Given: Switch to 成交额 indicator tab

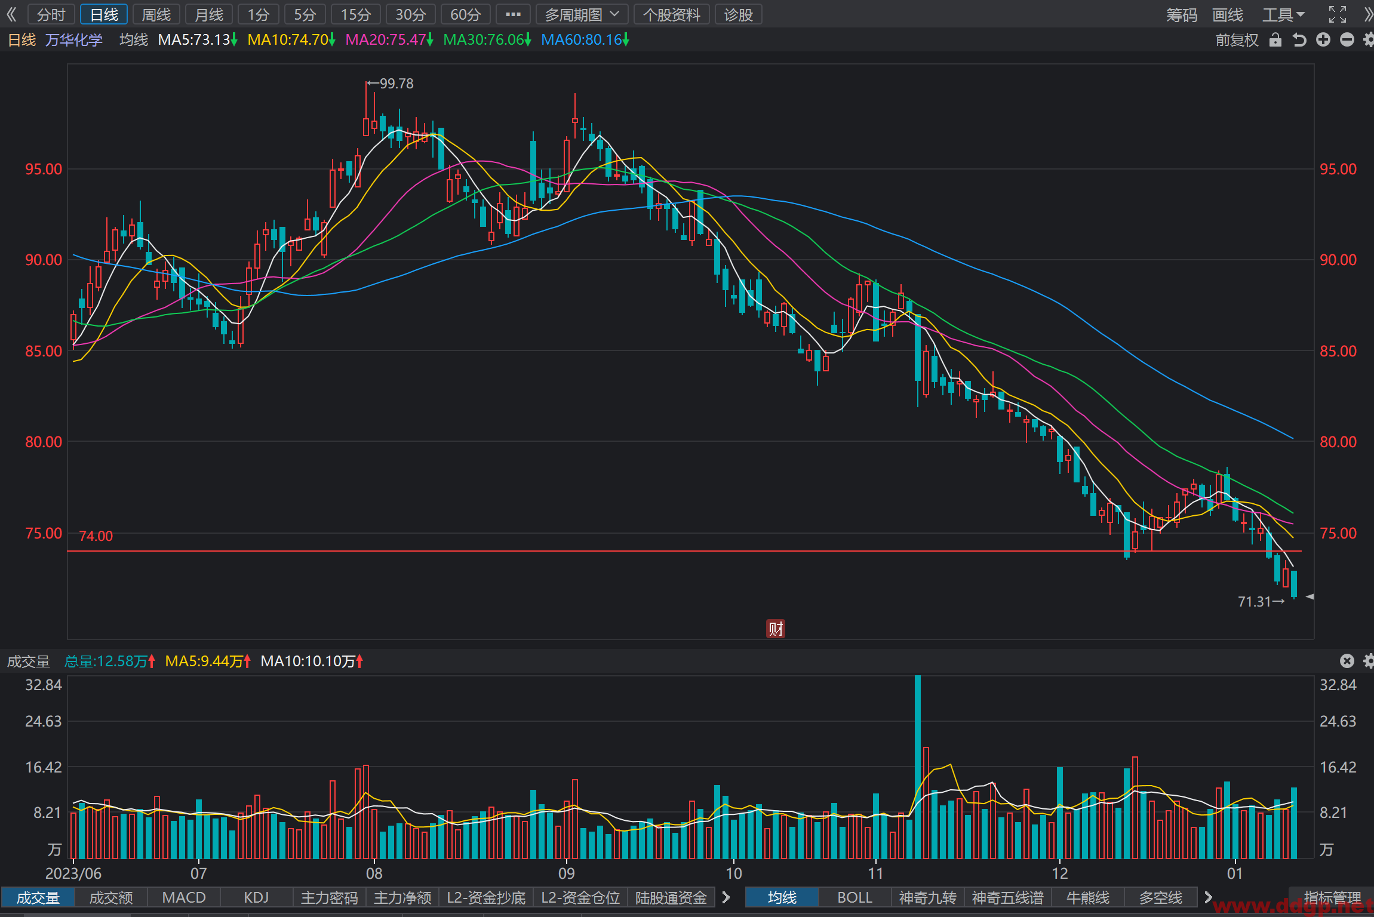Looking at the screenshot, I should pyautogui.click(x=111, y=897).
